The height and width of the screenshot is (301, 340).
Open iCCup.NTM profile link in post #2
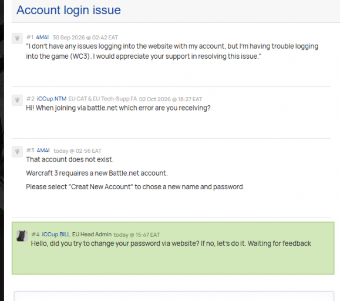pyautogui.click(x=52, y=99)
